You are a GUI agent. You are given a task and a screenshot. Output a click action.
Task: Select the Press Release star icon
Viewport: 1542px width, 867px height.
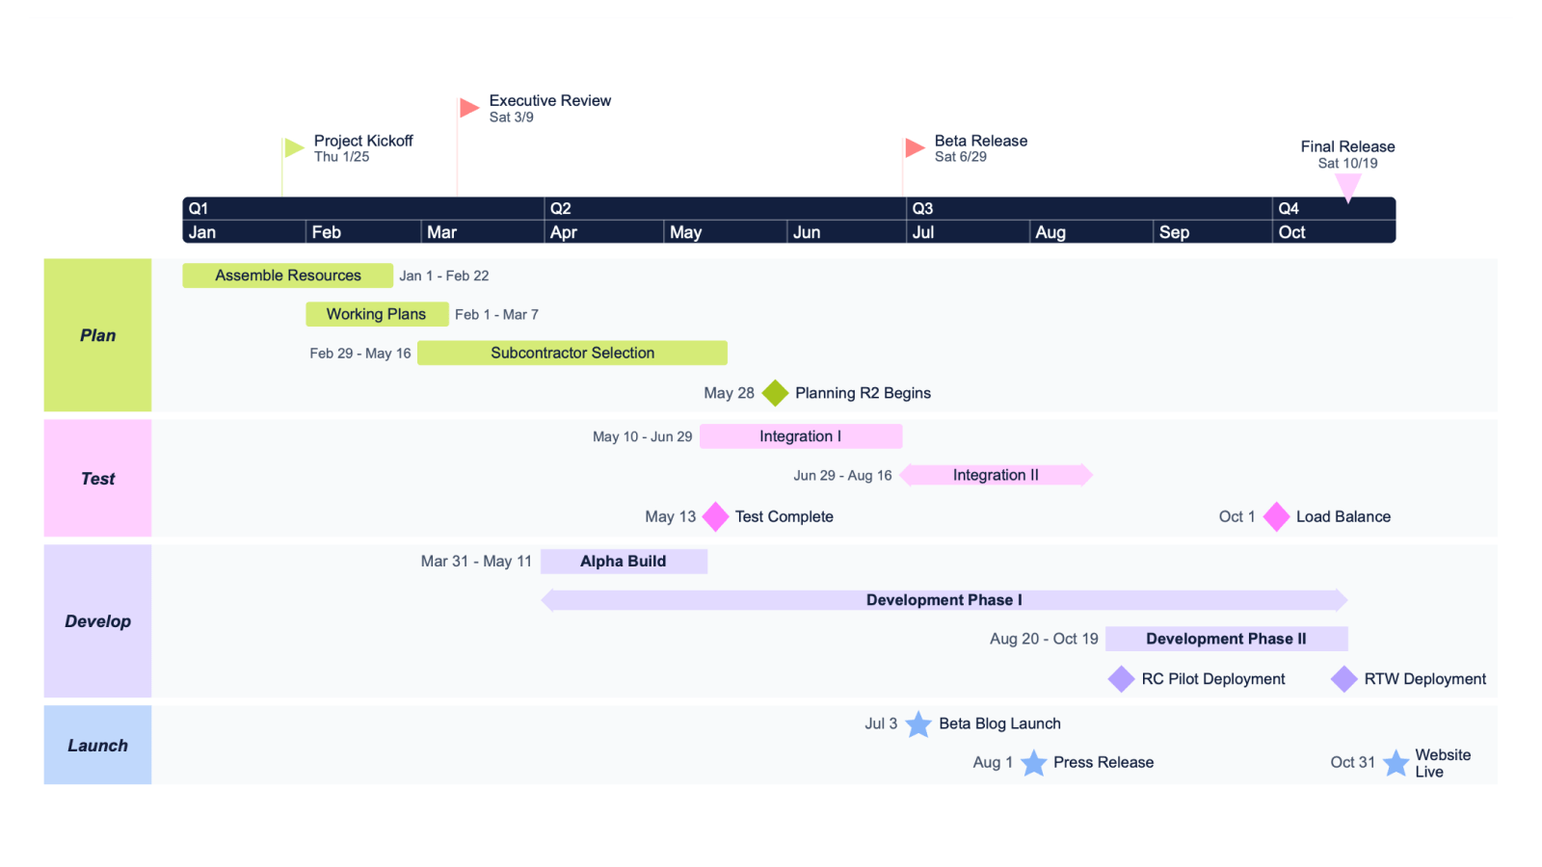pos(1034,762)
